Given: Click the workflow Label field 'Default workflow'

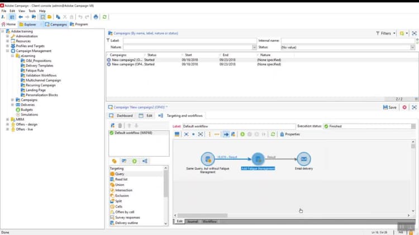Looking at the screenshot, I should [239, 126].
